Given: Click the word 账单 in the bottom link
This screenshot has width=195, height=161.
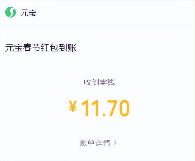Looking at the screenshot, I should click(x=87, y=143).
